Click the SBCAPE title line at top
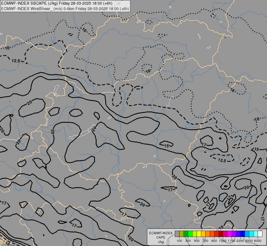Screen dimensions: 267x246 tap(57, 3)
